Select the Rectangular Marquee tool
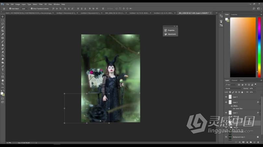 3,20
